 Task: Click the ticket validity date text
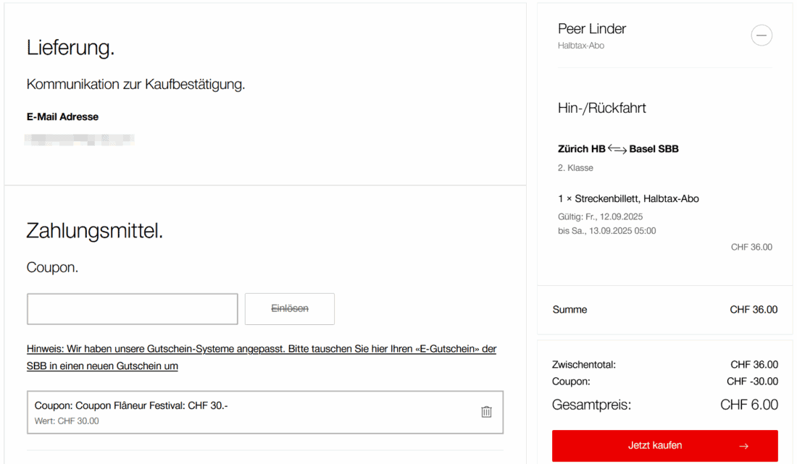click(x=601, y=224)
